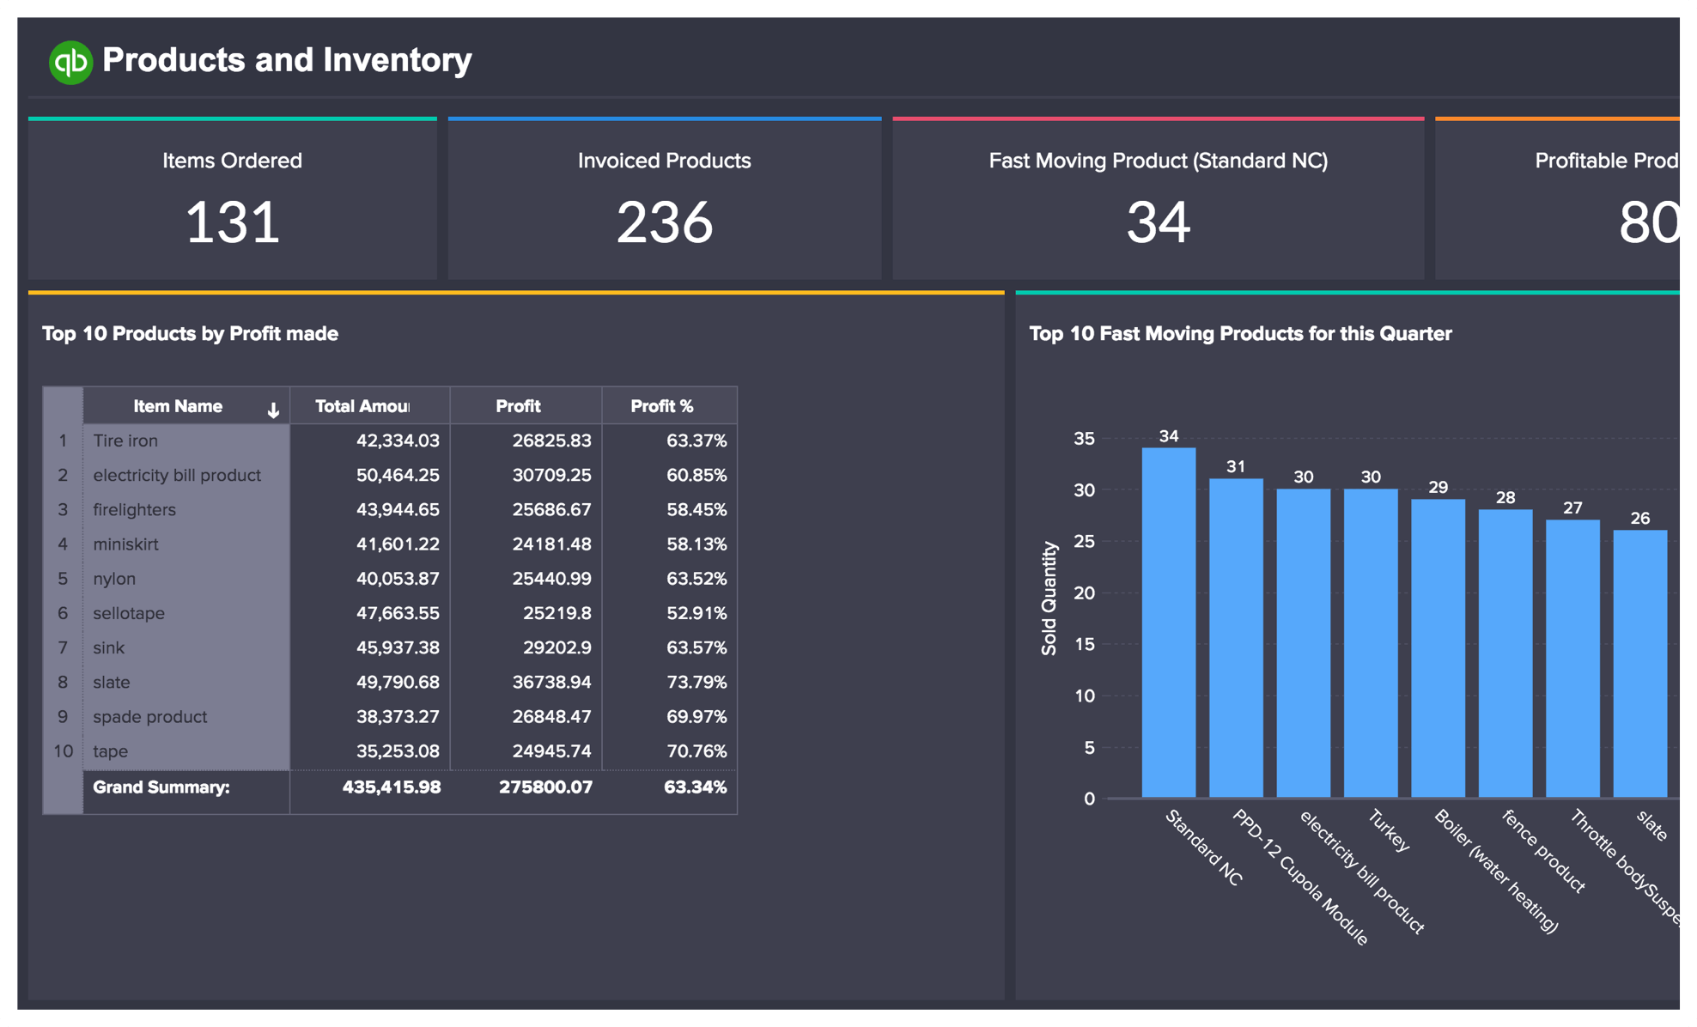Select the Turkey bar in chart
Image resolution: width=1697 pixels, height=1027 pixels.
[1370, 643]
